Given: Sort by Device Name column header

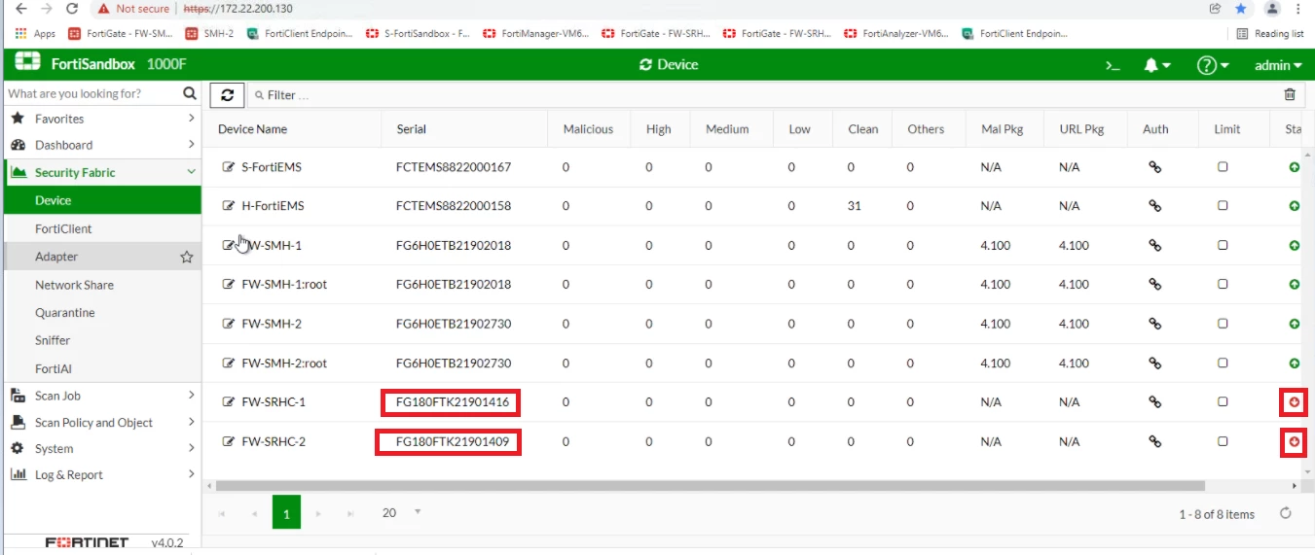Looking at the screenshot, I should coord(252,129).
